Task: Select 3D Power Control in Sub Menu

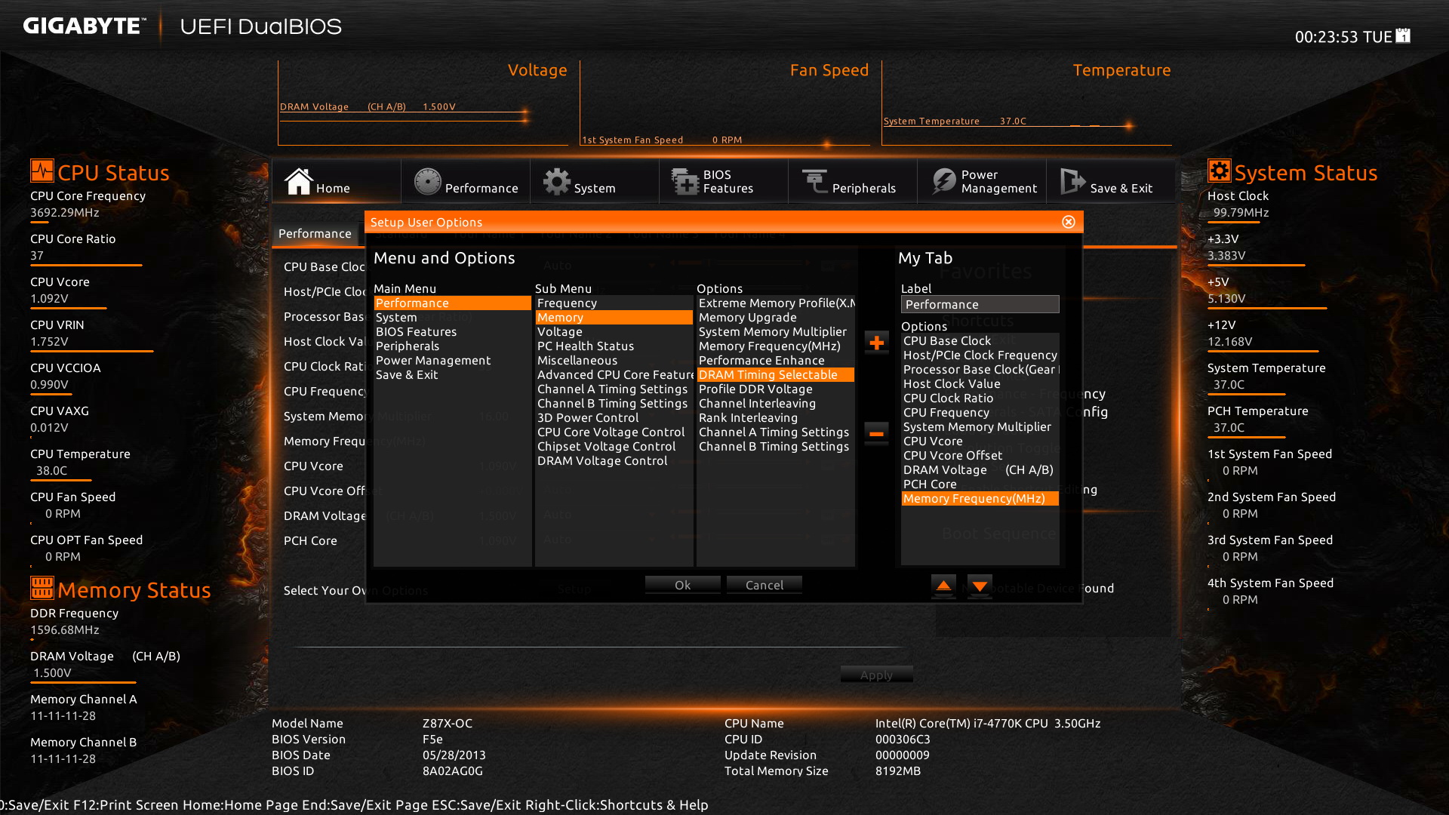Action: pyautogui.click(x=614, y=417)
